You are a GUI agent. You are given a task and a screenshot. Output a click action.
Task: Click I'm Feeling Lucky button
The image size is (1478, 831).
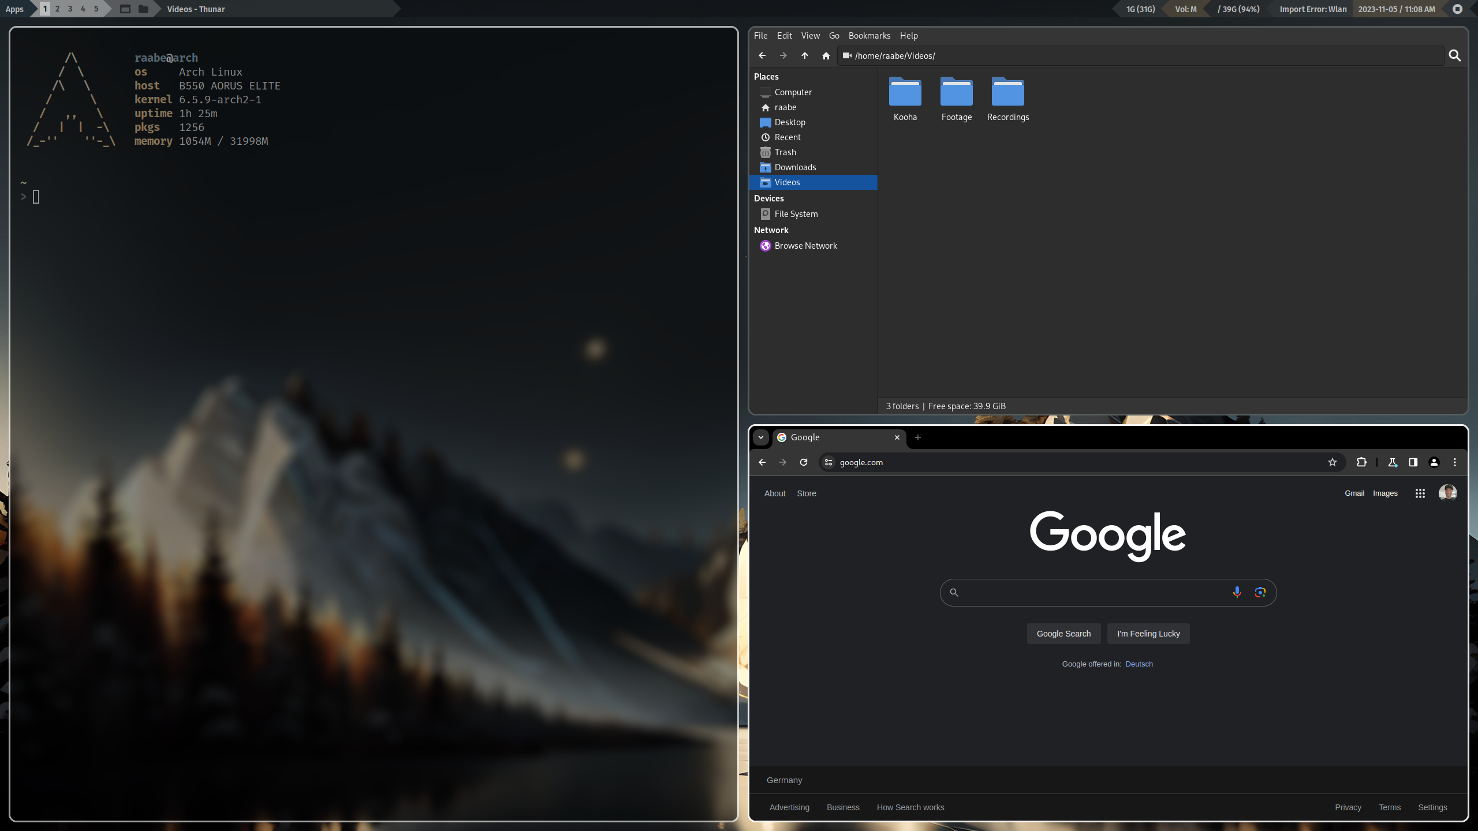tap(1148, 633)
